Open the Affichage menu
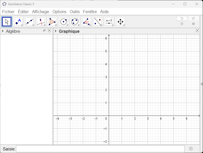This screenshot has width=203, height=153. 41,12
